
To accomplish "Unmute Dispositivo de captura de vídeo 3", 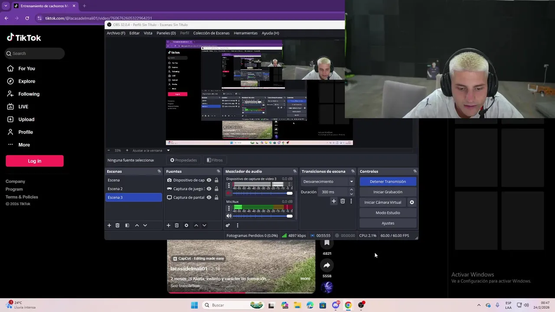I will [229, 193].
